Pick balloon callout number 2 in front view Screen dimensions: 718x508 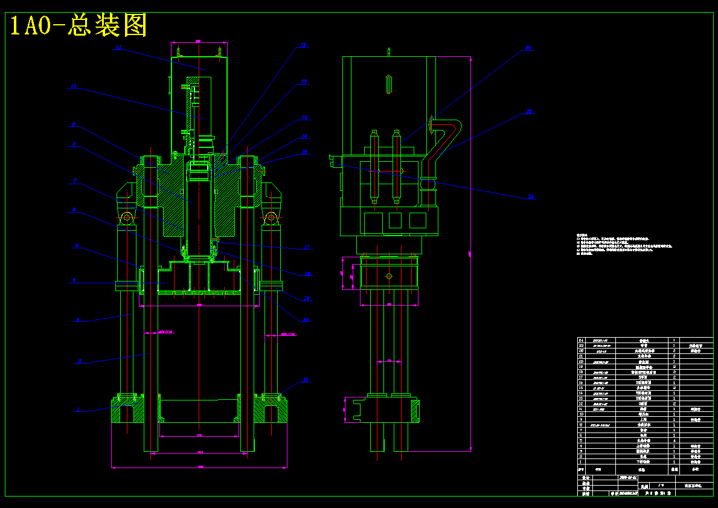click(x=80, y=361)
